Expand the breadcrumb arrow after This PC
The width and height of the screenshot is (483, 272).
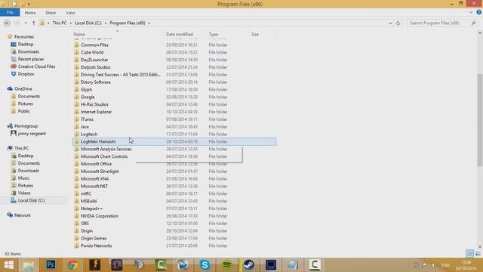pos(71,23)
